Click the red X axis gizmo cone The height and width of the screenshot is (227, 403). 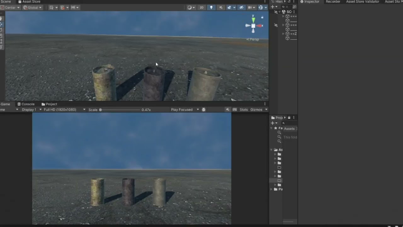click(259, 26)
